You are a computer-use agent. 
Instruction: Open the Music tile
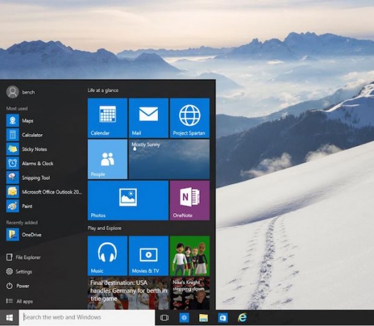pyautogui.click(x=107, y=255)
